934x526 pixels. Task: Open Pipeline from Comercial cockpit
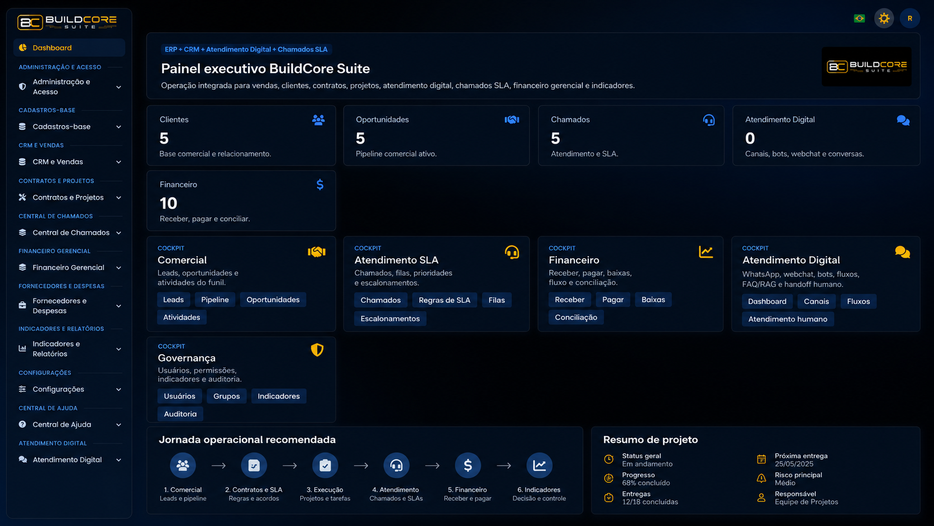point(215,300)
